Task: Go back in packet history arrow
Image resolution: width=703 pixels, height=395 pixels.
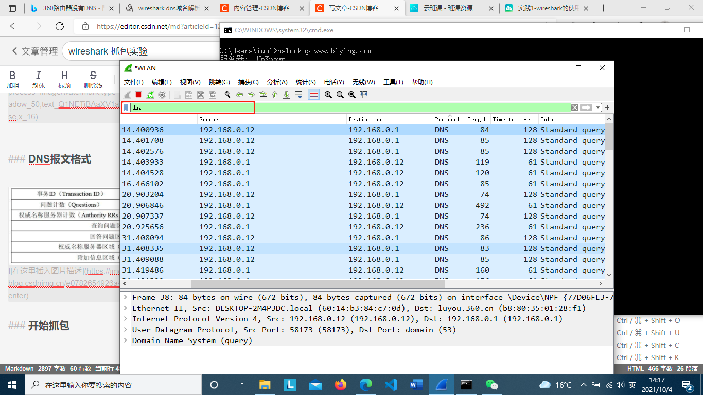Action: point(239,95)
